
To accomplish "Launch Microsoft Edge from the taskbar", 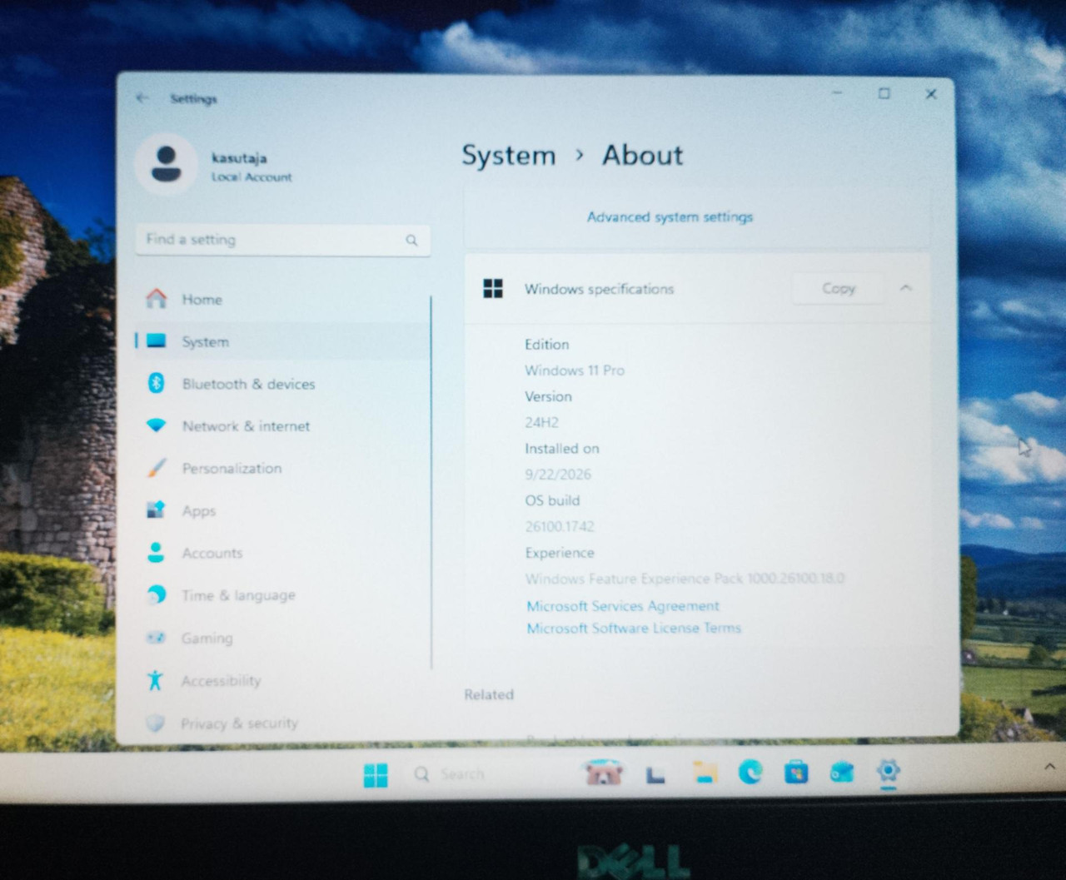I will (x=750, y=773).
